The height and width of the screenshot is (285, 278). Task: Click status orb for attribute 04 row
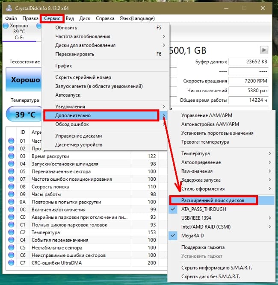click(11, 164)
